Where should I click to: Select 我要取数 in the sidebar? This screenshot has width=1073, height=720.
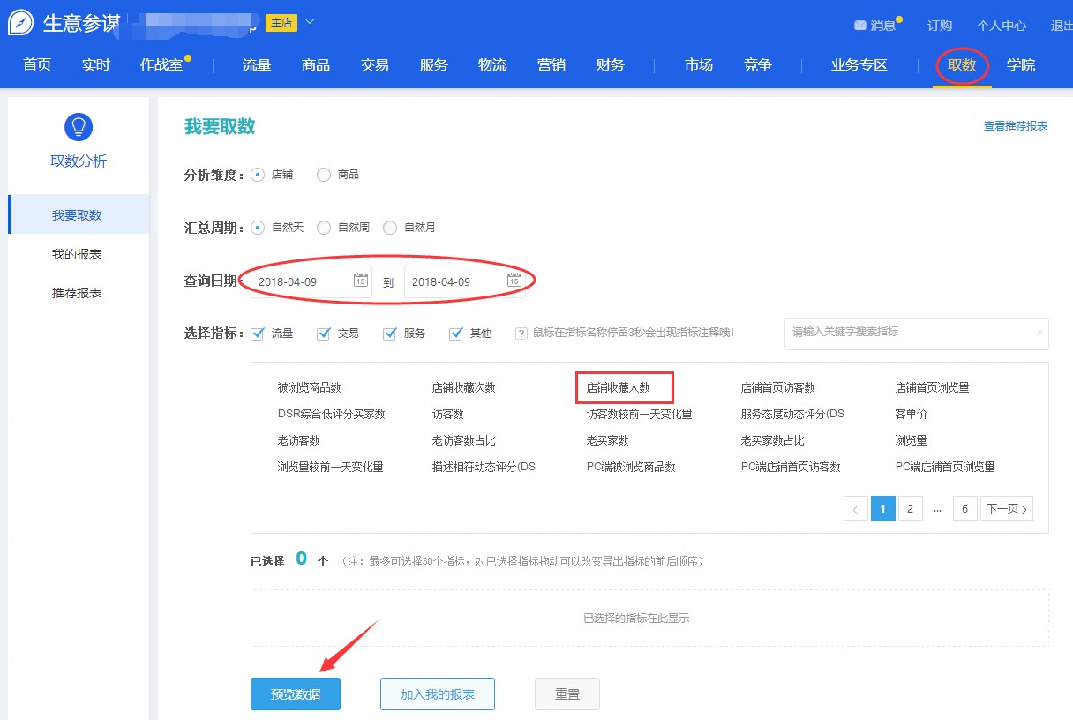pos(79,214)
